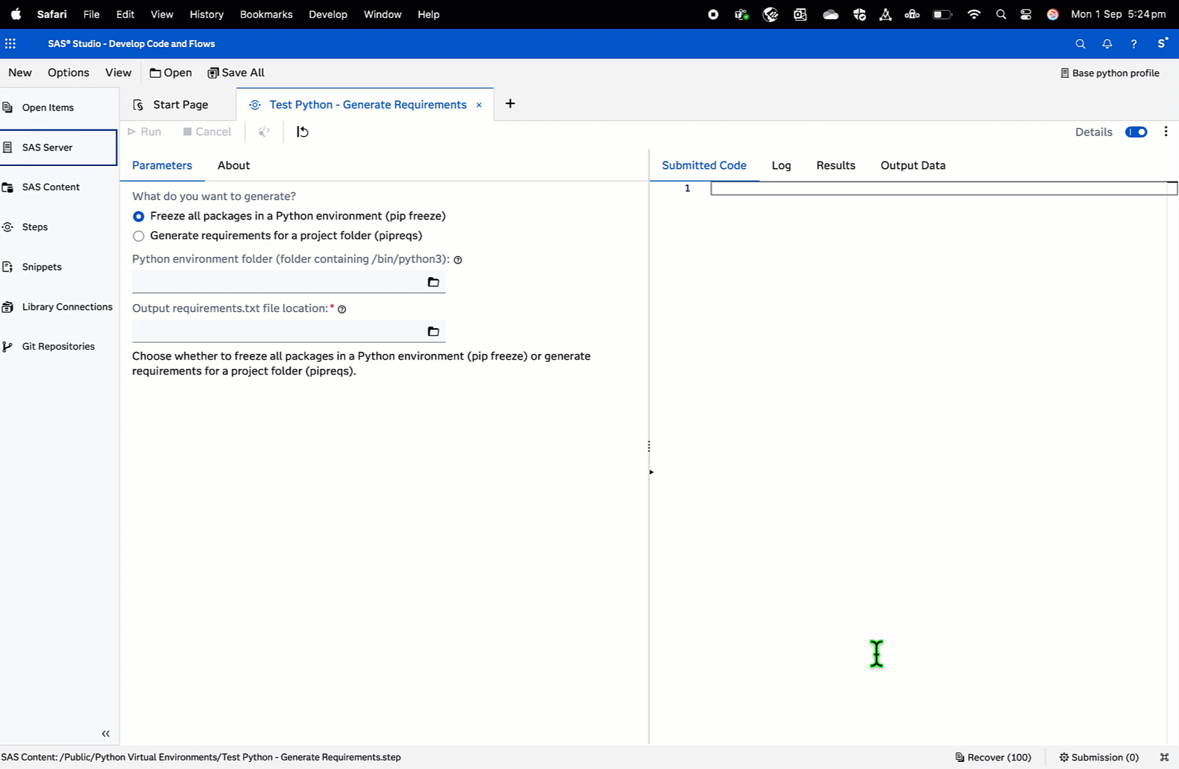Browse folder for output requirements.txt location
This screenshot has width=1179, height=769.
433,331
